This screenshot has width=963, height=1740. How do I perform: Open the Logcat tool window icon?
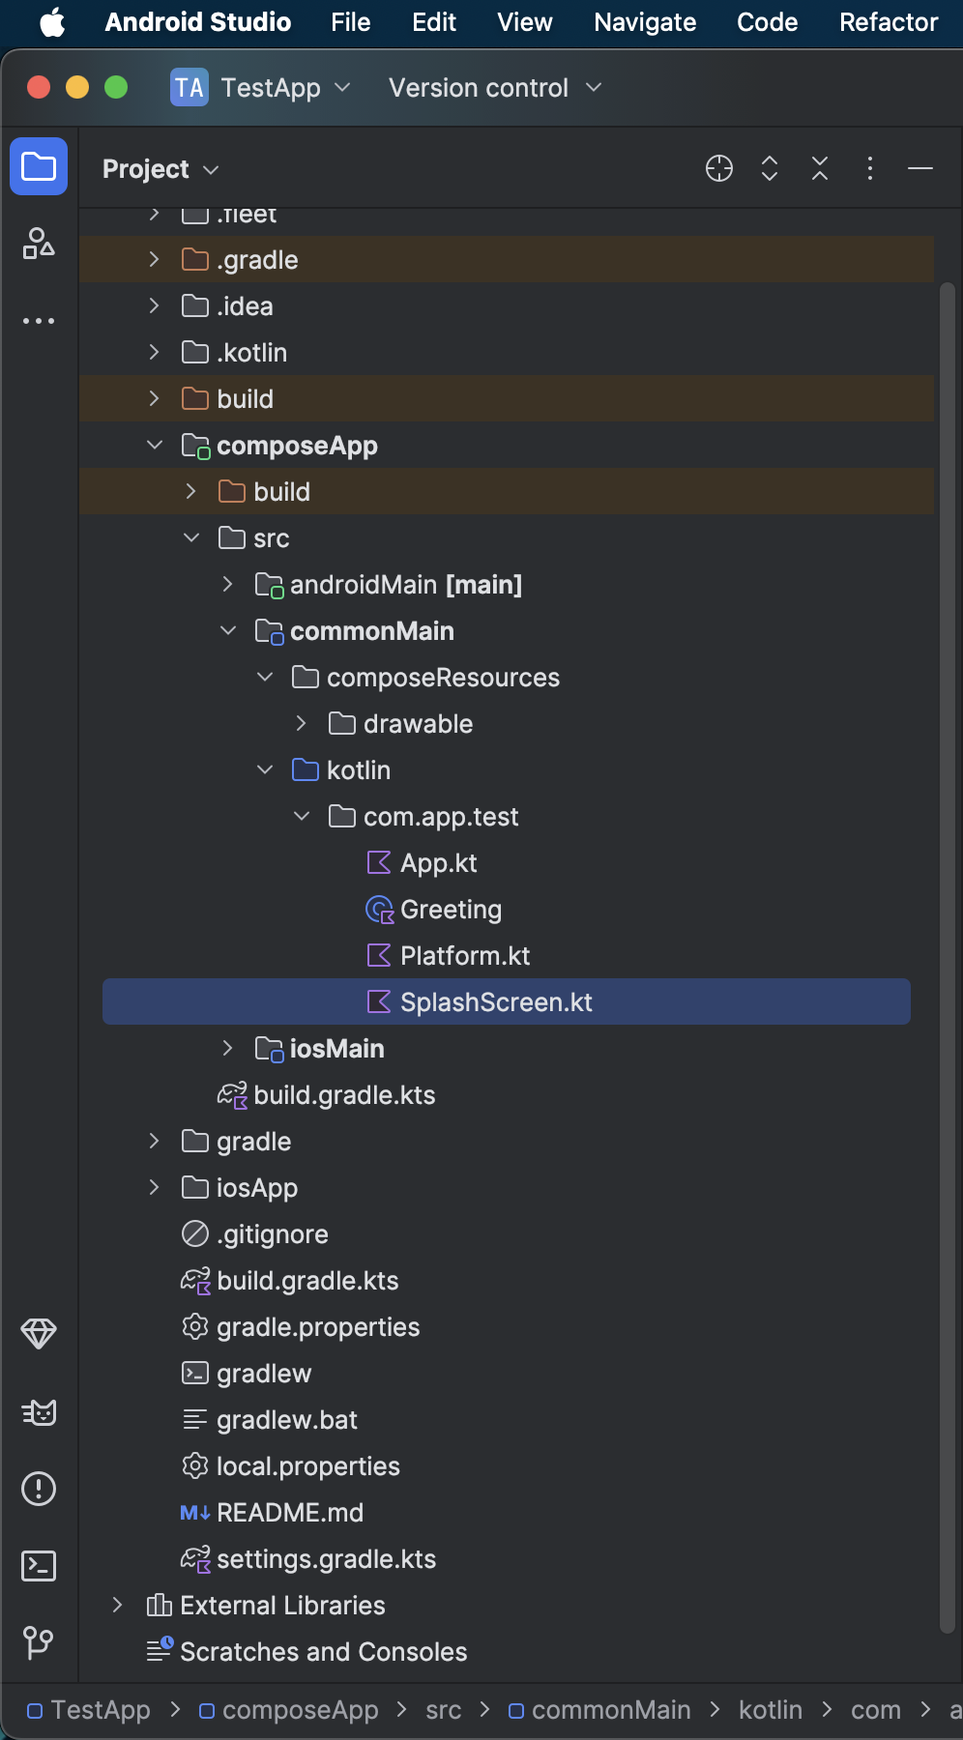(39, 1412)
